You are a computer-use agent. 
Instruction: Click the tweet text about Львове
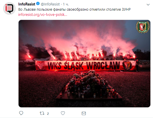[74, 10]
